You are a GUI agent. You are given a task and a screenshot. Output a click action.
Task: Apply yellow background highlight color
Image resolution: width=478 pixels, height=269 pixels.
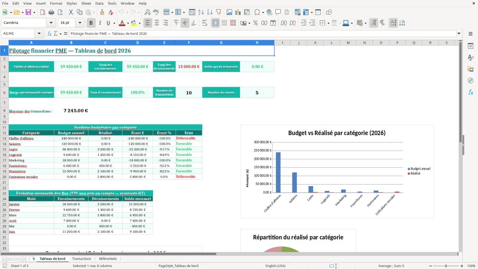[x=133, y=23]
